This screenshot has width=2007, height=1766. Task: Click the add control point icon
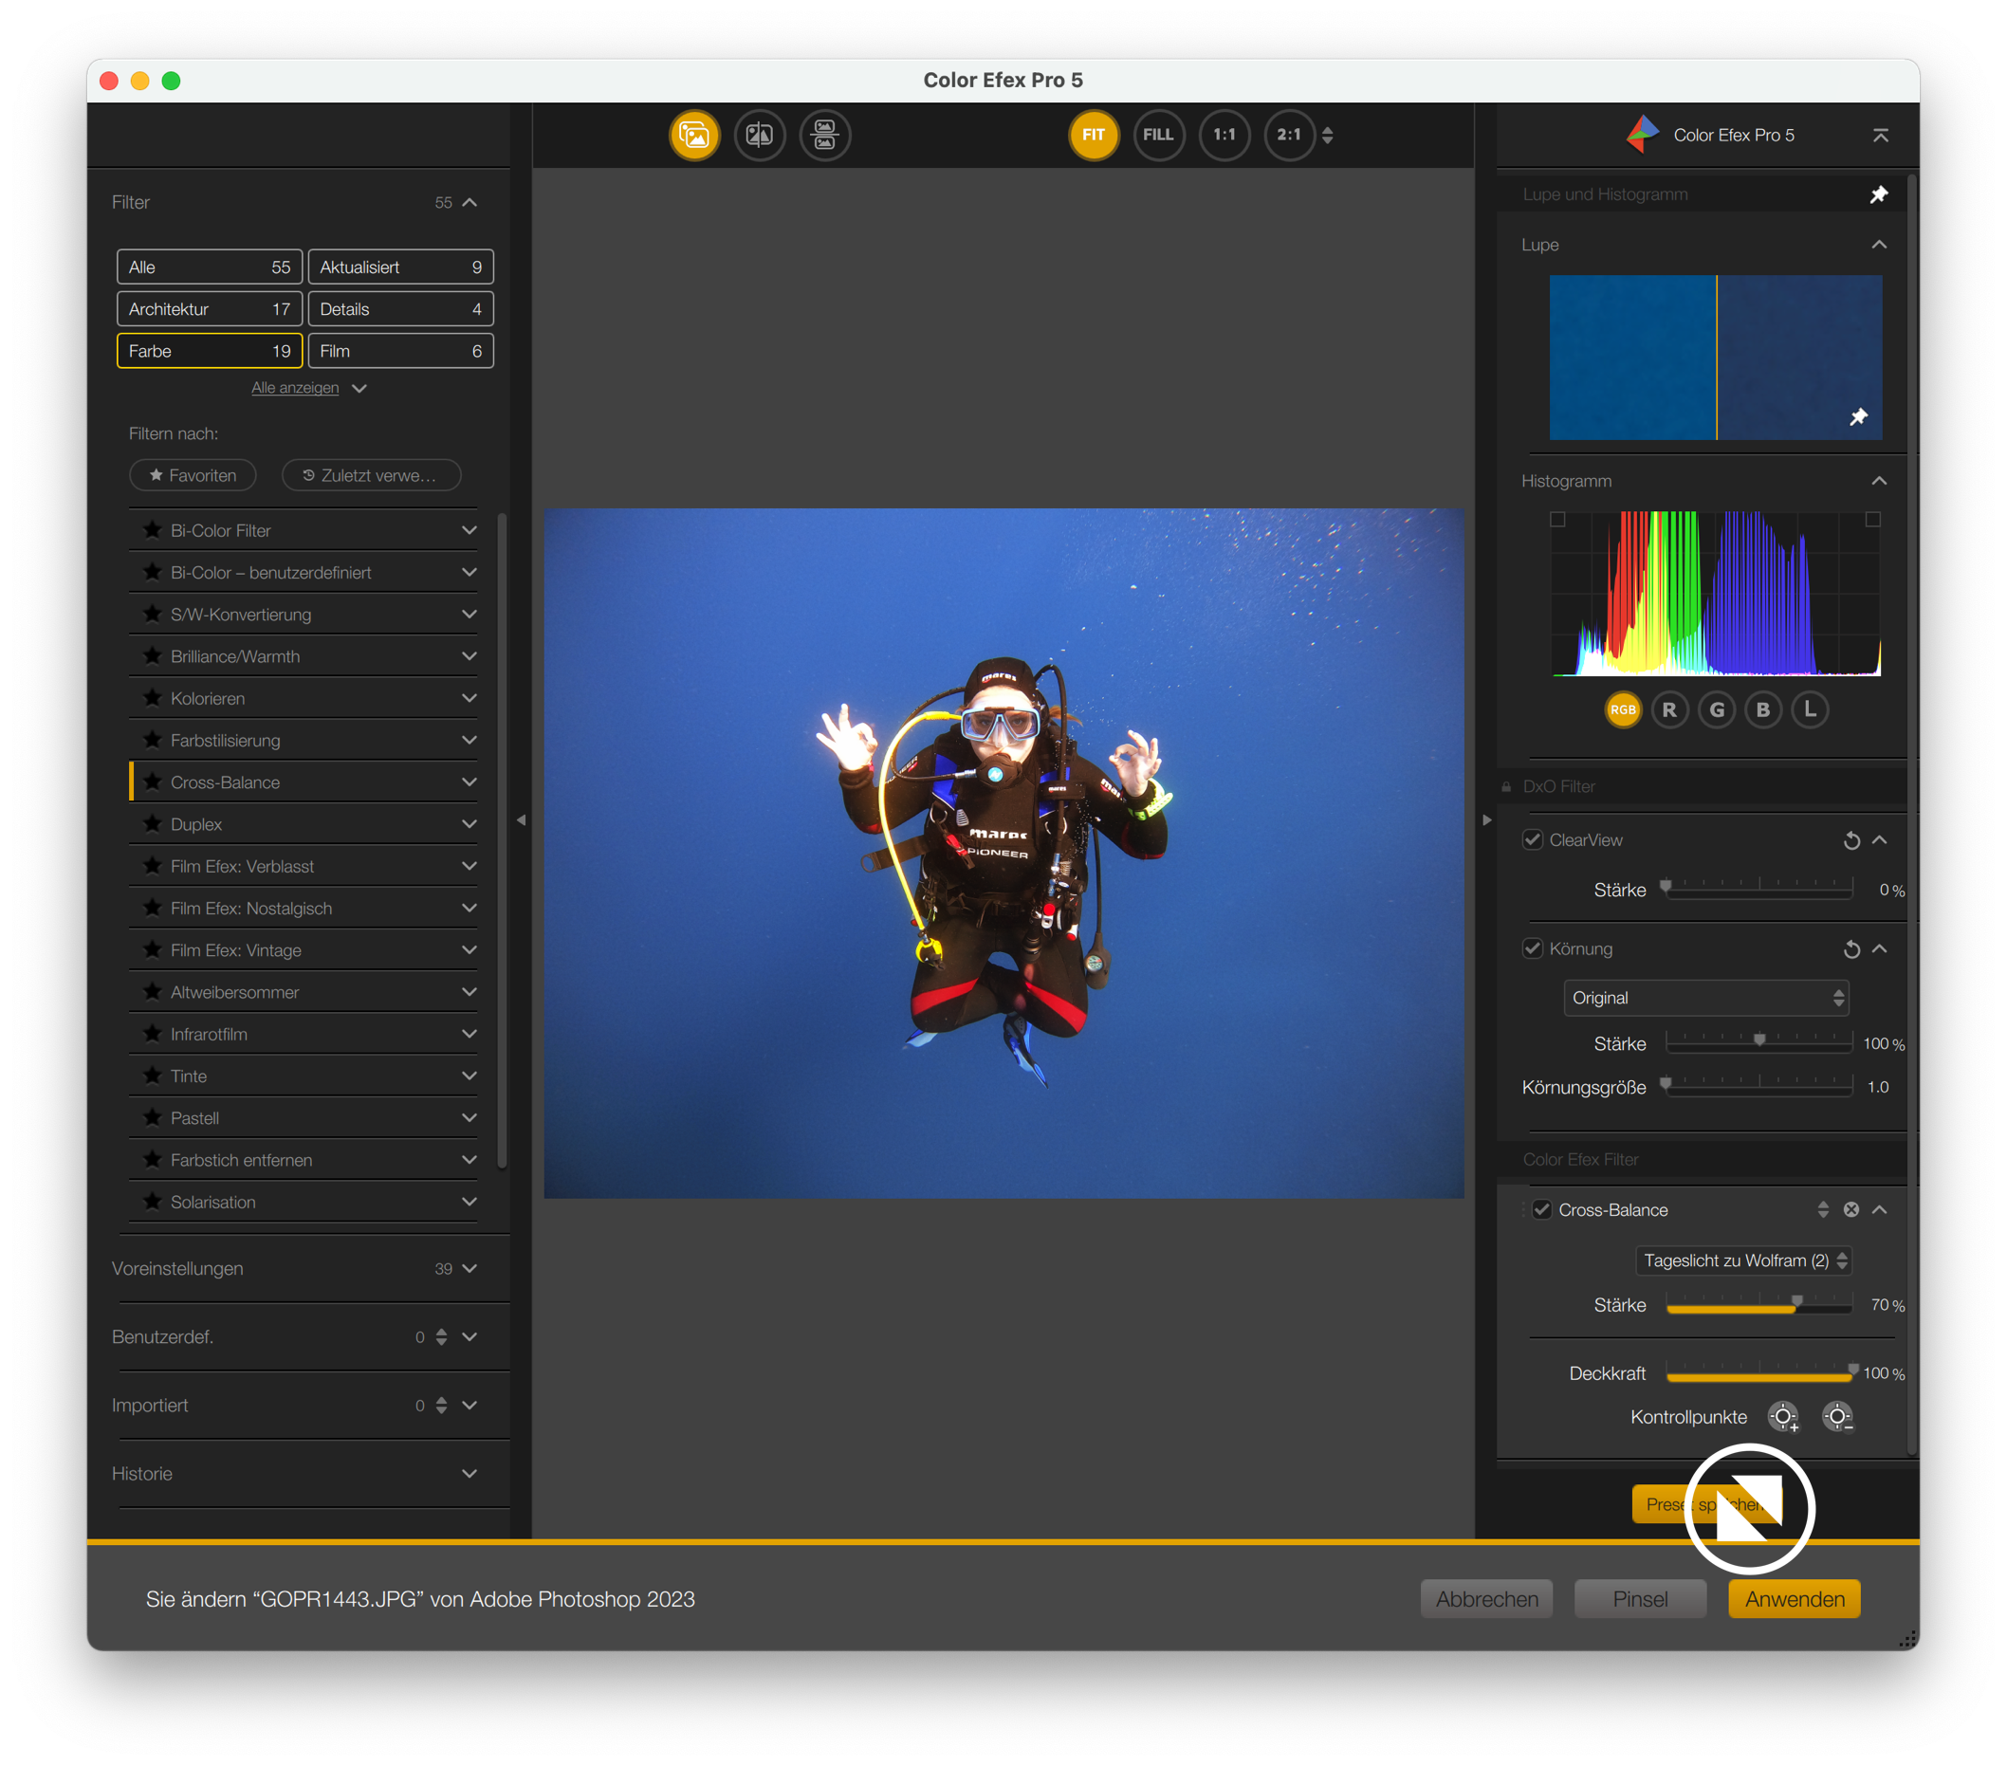coord(1783,1417)
